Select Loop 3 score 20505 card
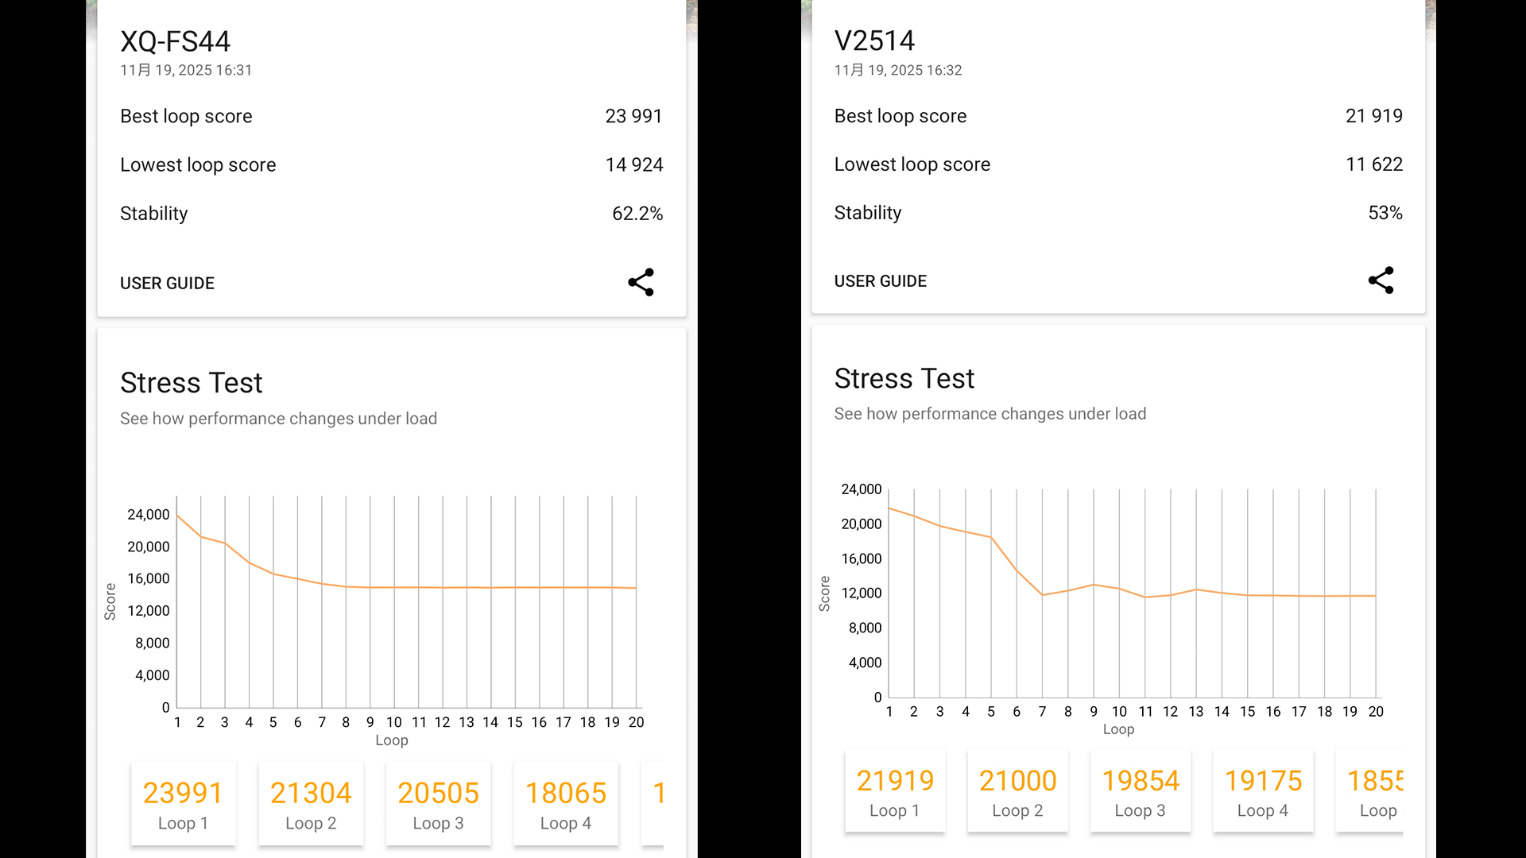The image size is (1526, 858). click(x=438, y=804)
